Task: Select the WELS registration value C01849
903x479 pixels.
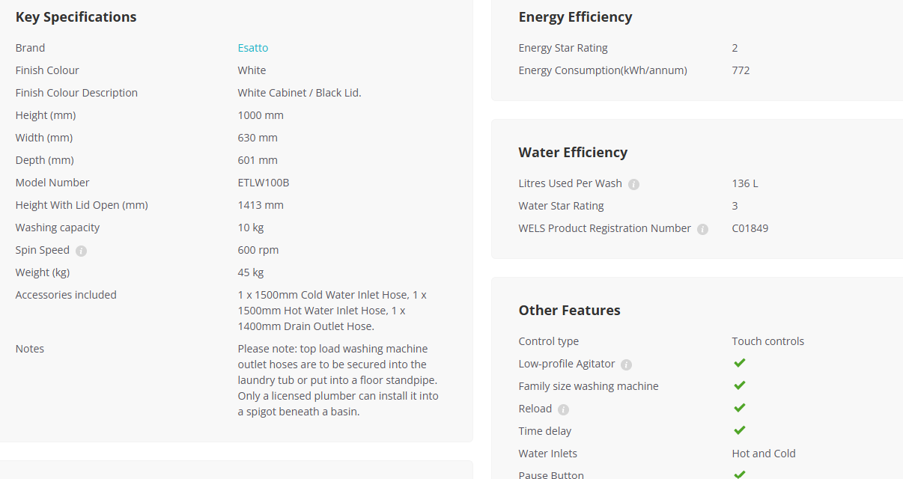Action: click(x=750, y=228)
